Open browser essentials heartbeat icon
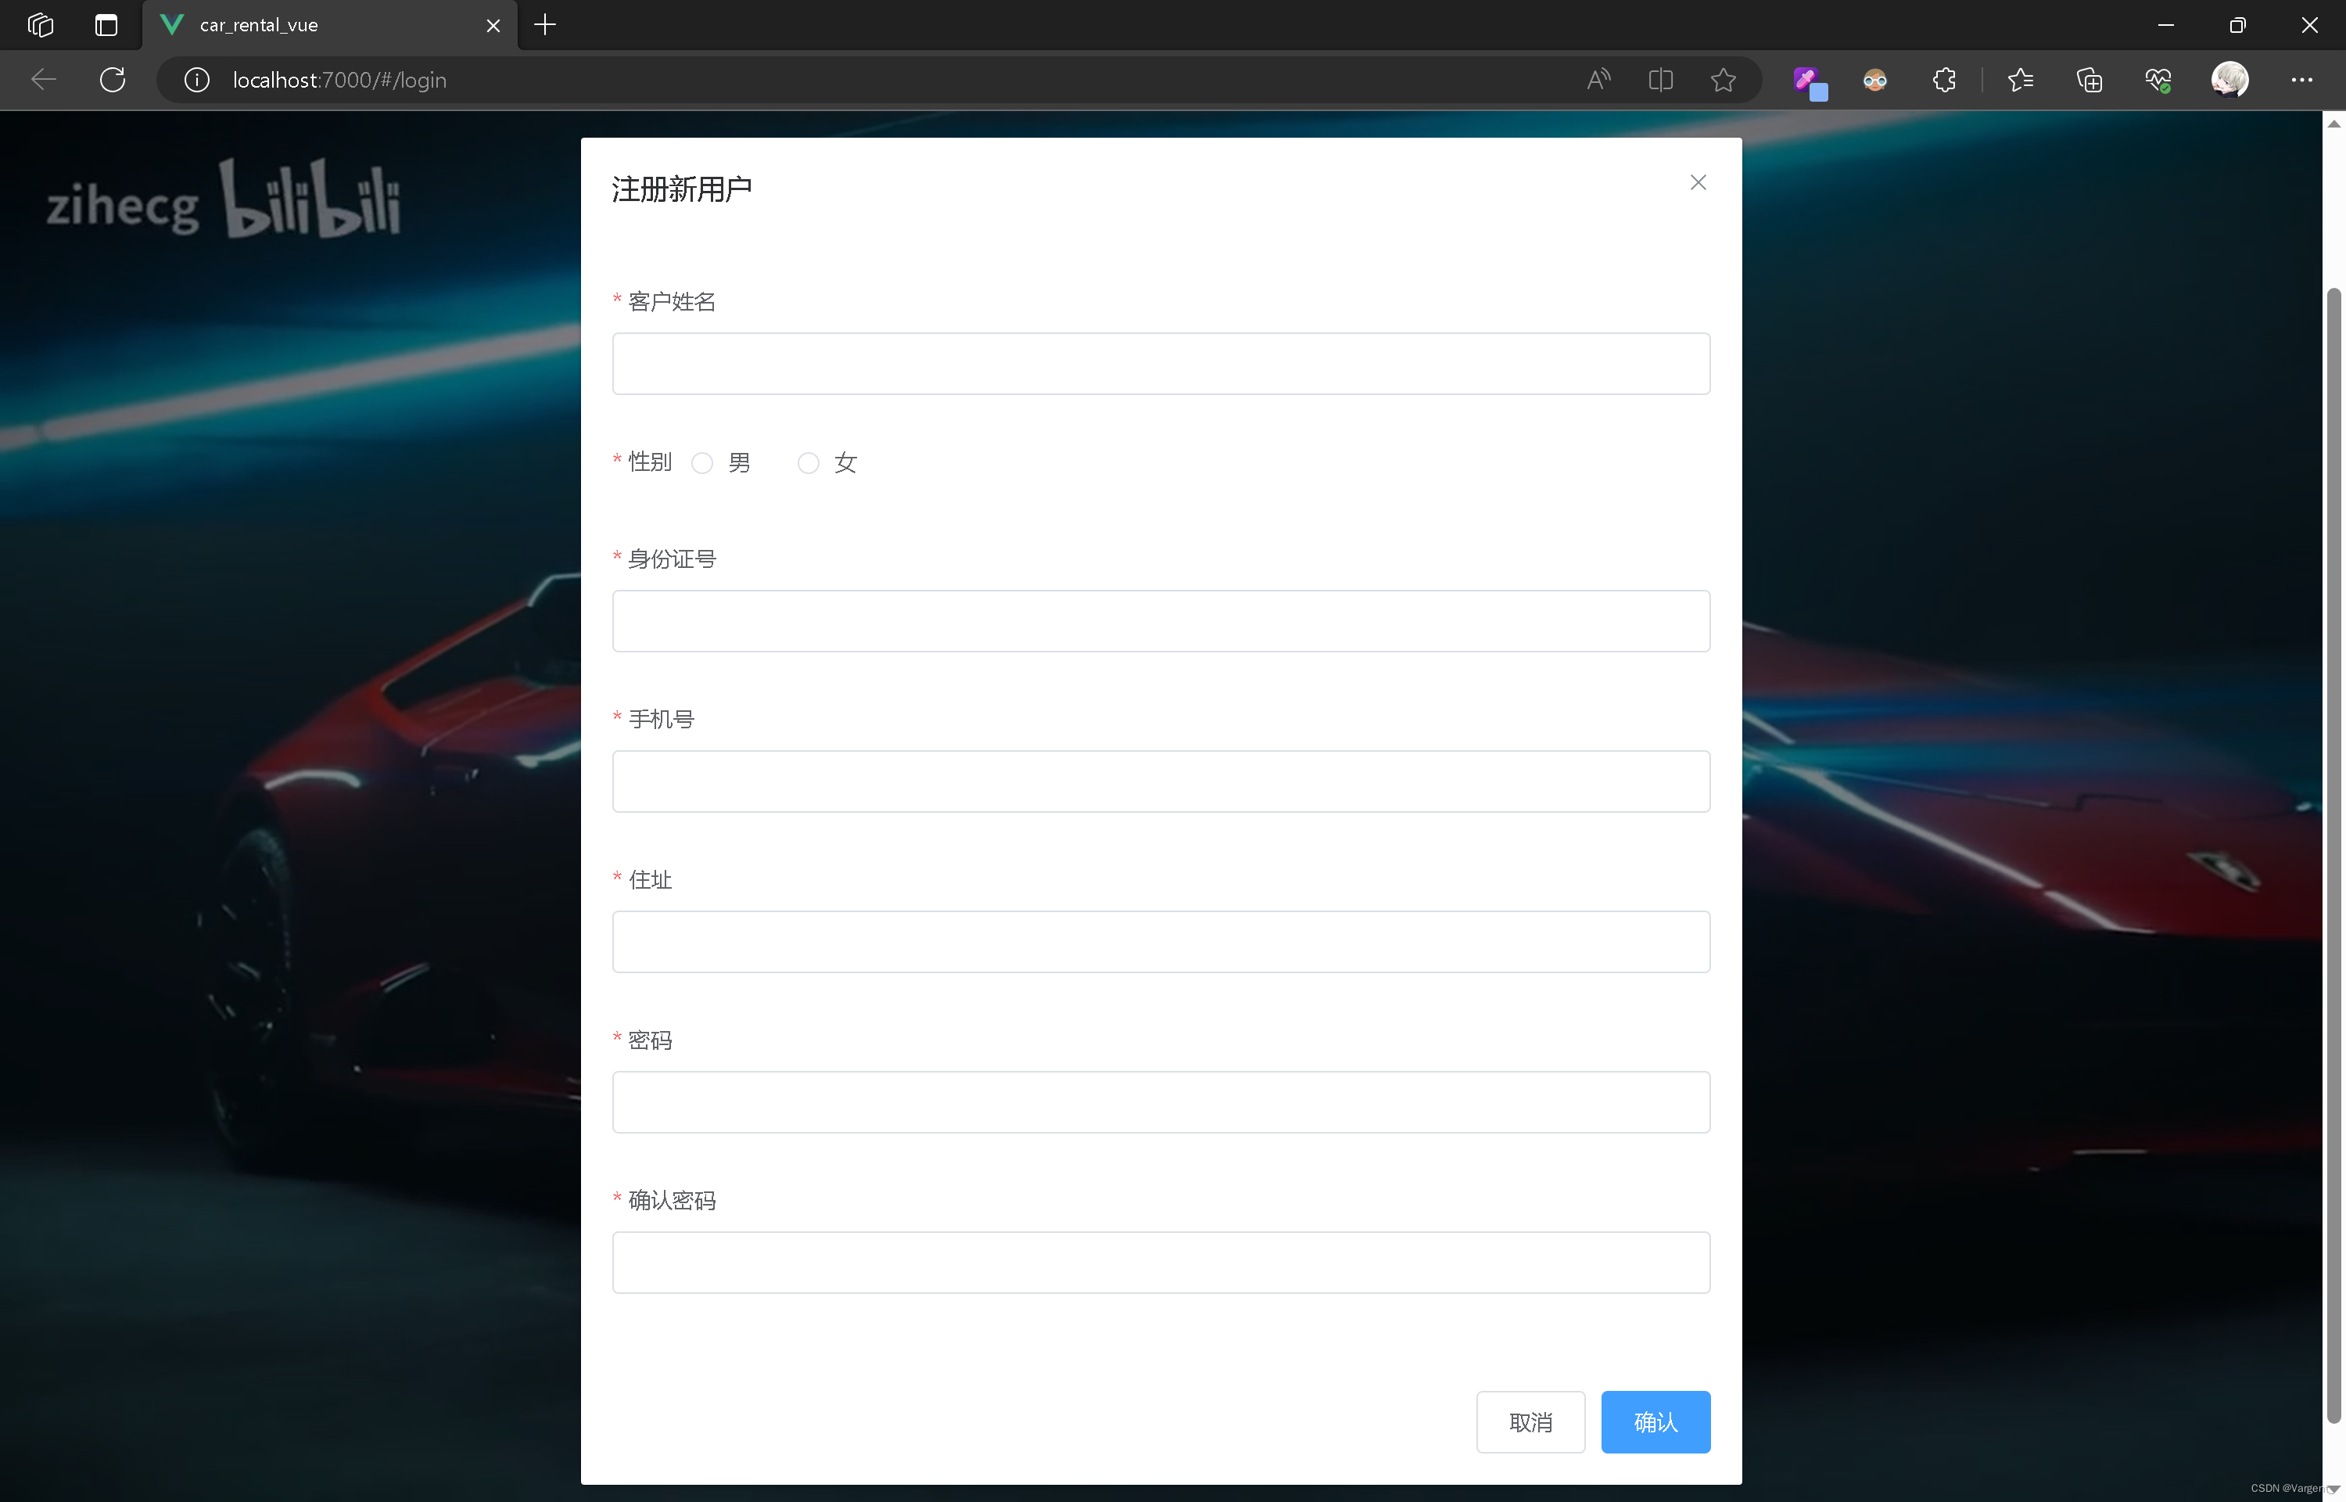This screenshot has width=2346, height=1502. pyautogui.click(x=2158, y=80)
